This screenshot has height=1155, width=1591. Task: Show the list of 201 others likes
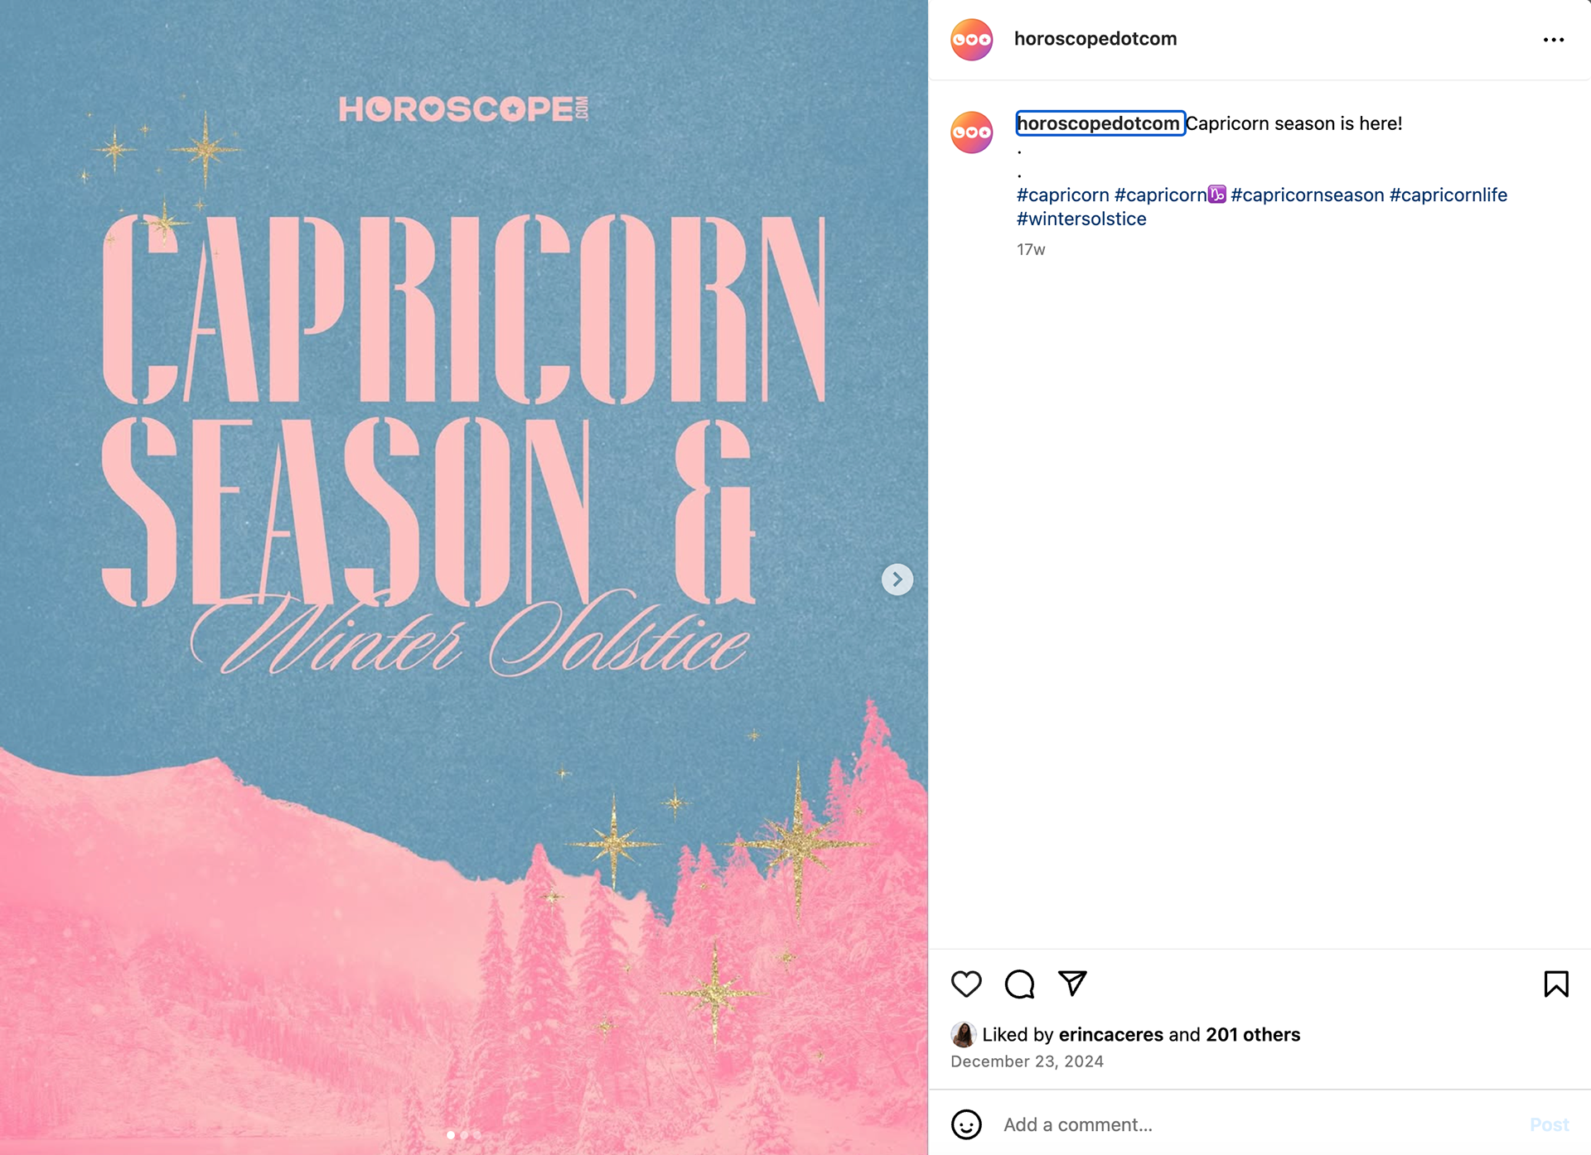(1253, 1034)
